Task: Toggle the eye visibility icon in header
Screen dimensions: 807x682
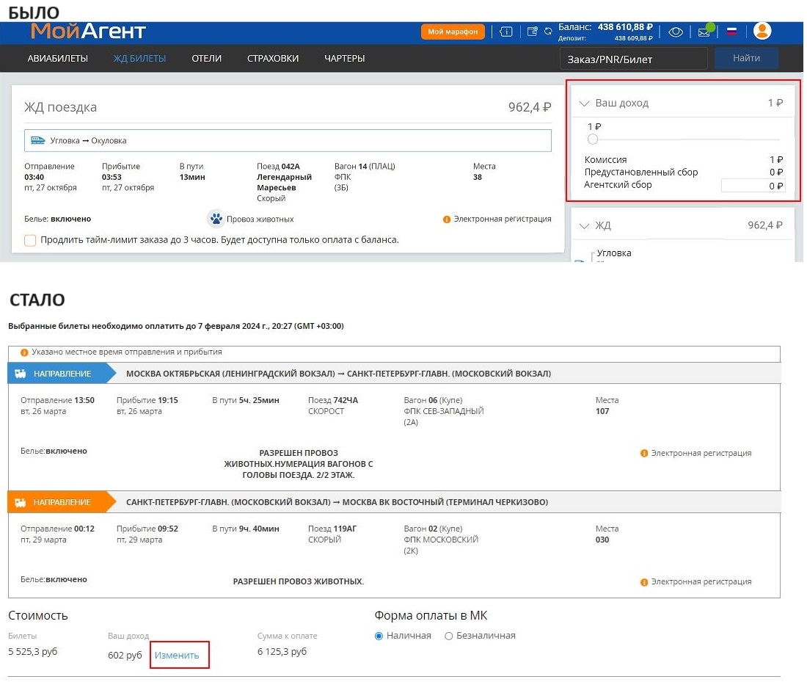Action: tap(676, 32)
